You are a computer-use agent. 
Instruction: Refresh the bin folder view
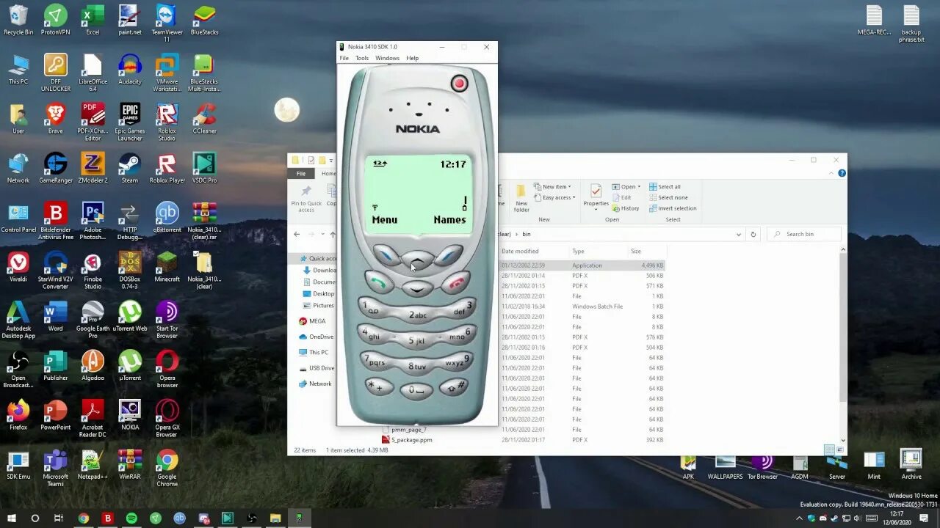point(753,234)
